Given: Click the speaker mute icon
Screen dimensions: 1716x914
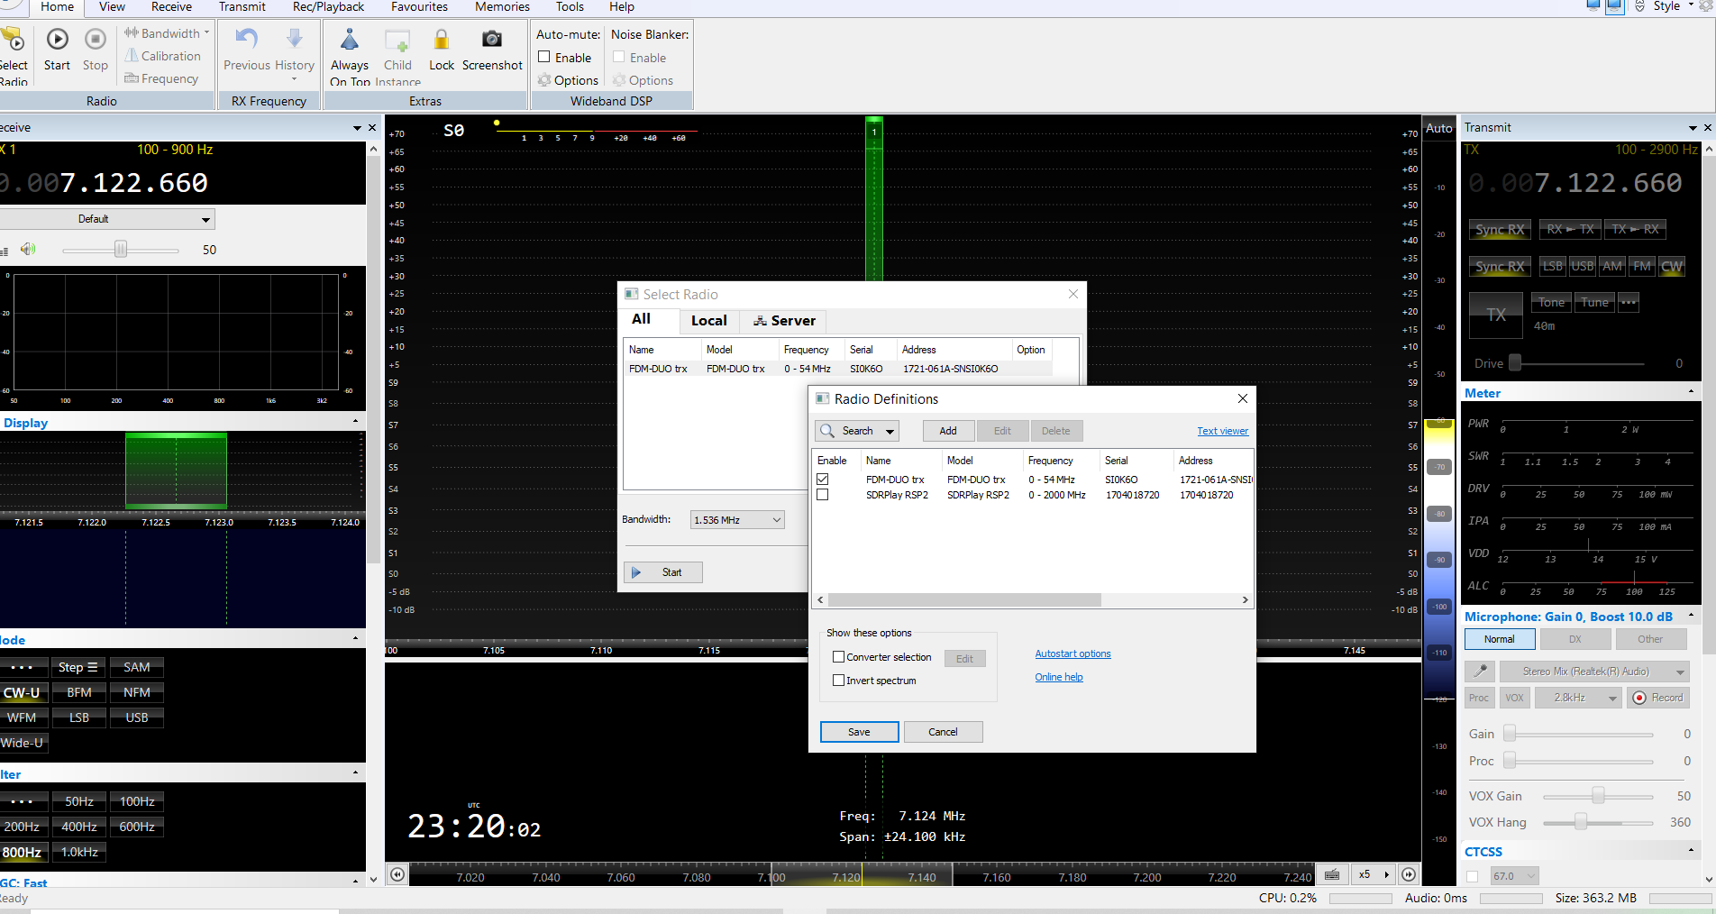Looking at the screenshot, I should point(29,250).
